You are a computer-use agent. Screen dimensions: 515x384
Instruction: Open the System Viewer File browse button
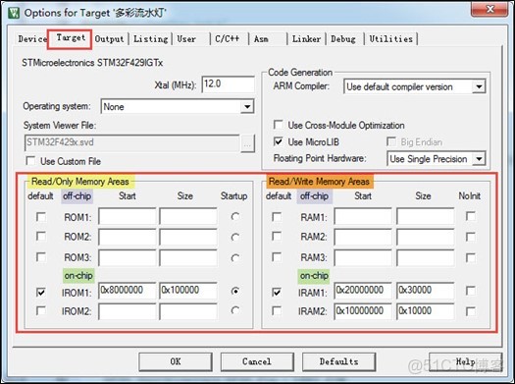[x=247, y=143]
